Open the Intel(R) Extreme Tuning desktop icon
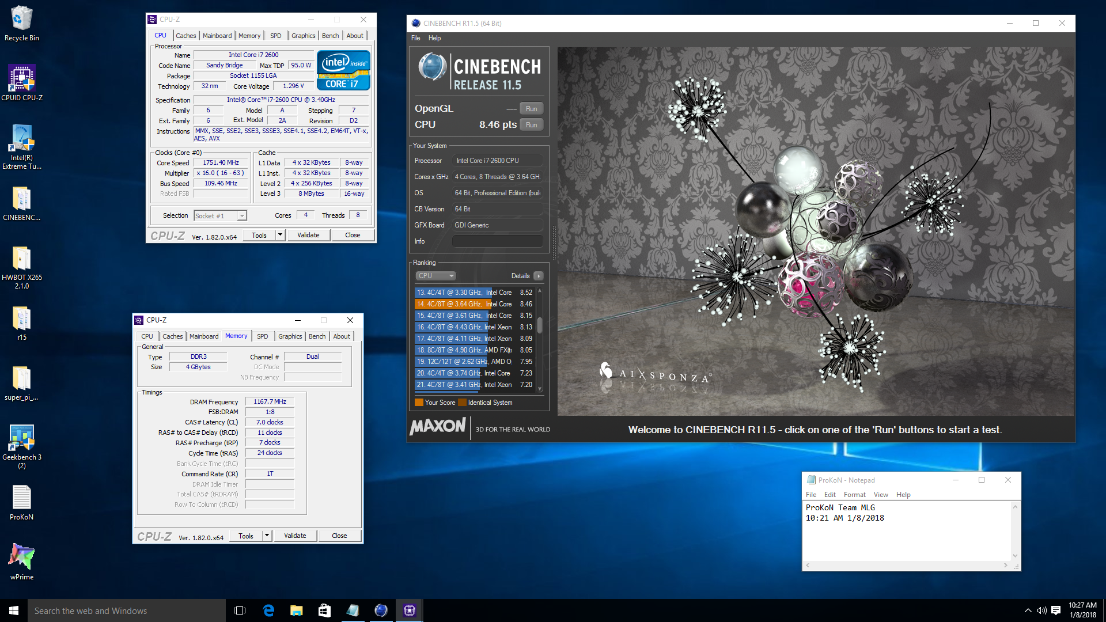The height and width of the screenshot is (622, 1106). (x=22, y=147)
